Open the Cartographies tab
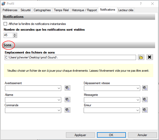 pyautogui.click(x=42, y=10)
